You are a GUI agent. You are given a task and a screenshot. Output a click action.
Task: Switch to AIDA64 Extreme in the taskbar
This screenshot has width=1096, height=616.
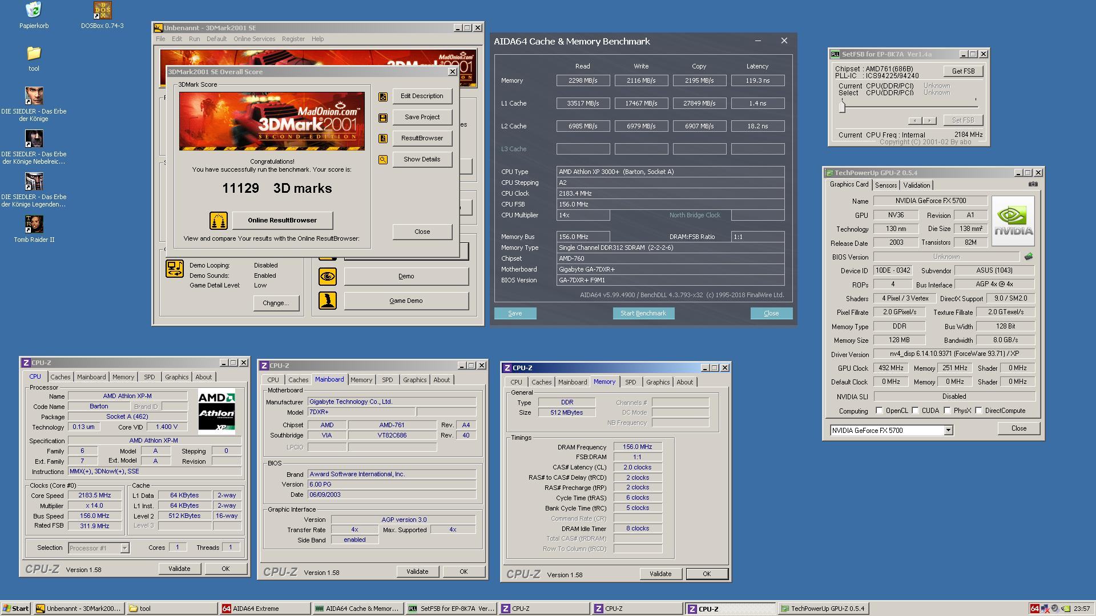265,609
